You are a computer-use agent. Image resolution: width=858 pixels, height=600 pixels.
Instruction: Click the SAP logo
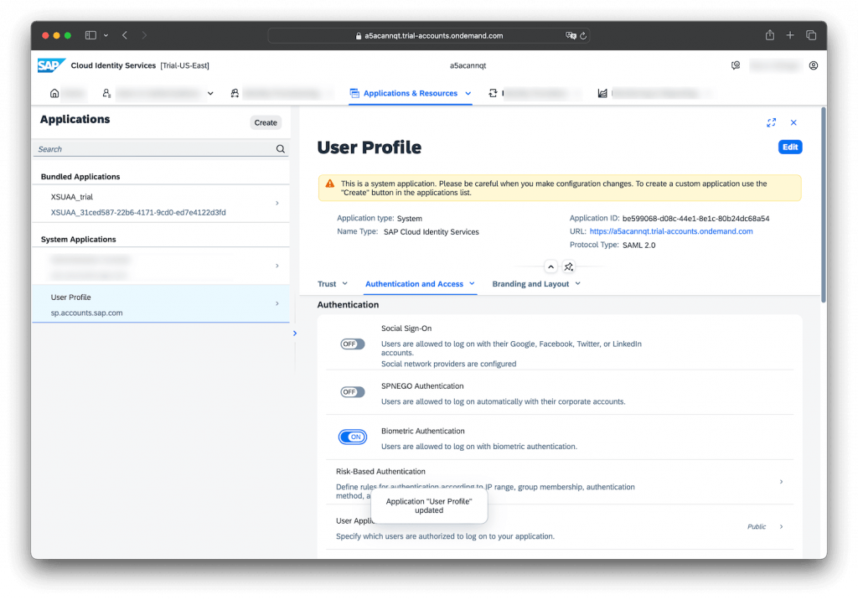point(51,65)
